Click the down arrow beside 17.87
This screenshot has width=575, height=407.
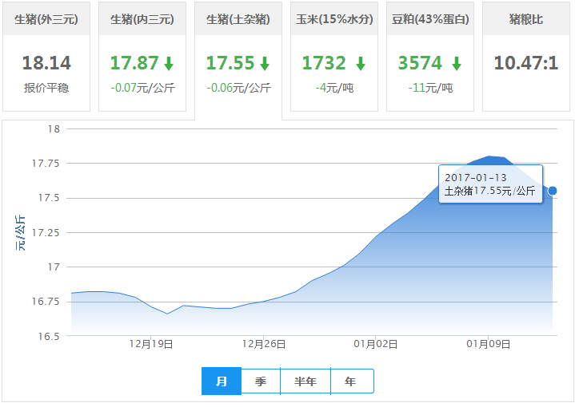169,63
